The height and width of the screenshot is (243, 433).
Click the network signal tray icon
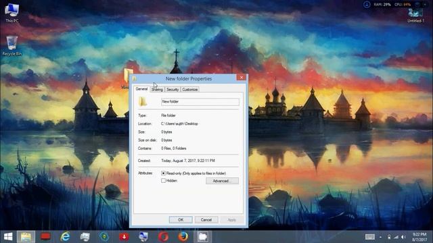point(396,237)
